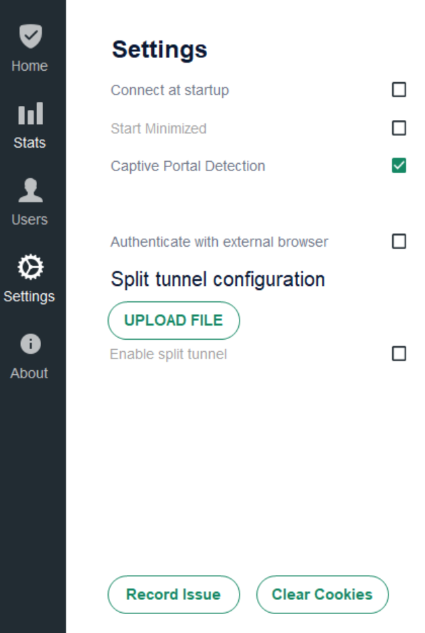
Task: Check the Enable split tunnel box
Action: point(399,353)
